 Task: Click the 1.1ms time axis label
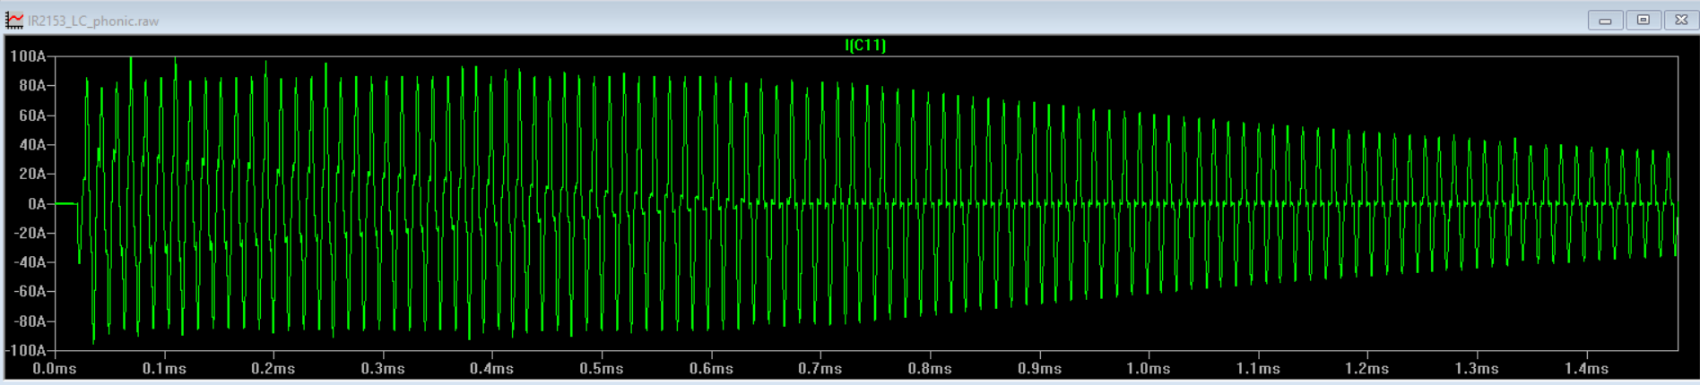click(x=1258, y=369)
